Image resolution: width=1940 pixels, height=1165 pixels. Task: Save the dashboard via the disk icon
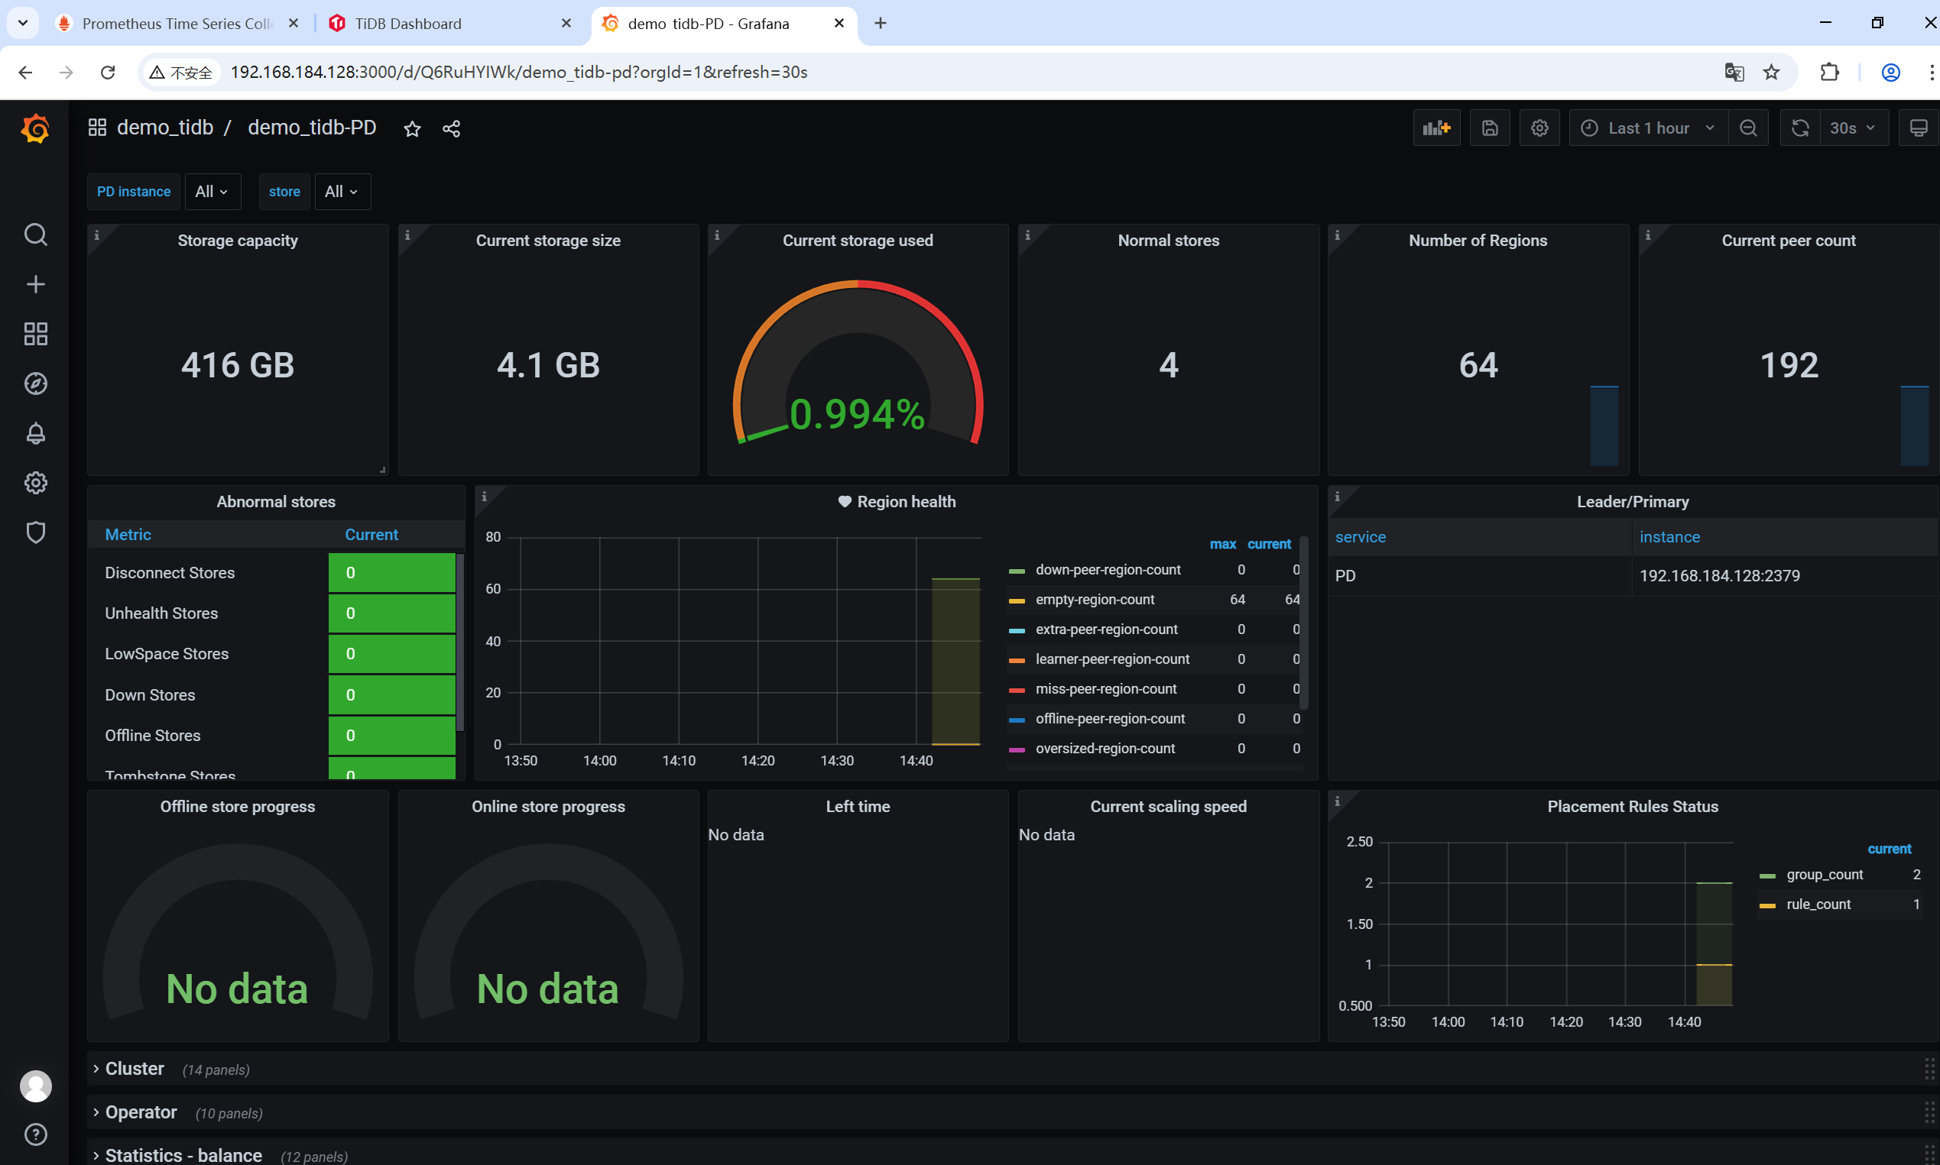click(x=1489, y=128)
